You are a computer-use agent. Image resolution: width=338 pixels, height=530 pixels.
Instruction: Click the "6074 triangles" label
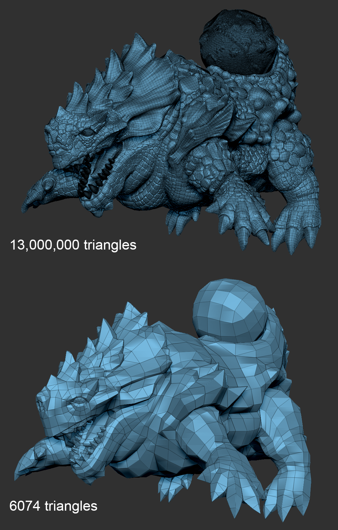click(53, 506)
